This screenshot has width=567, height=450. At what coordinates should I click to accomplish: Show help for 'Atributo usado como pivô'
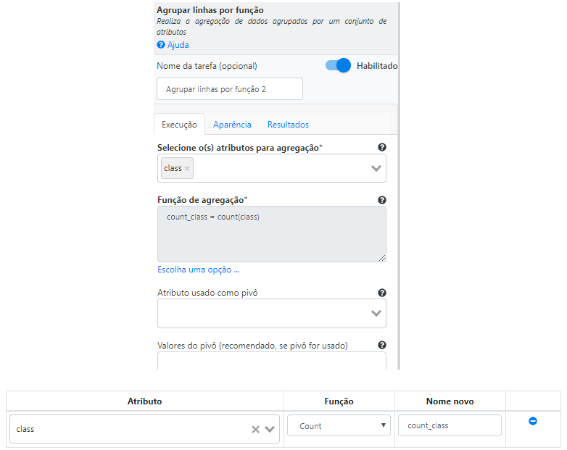382,293
